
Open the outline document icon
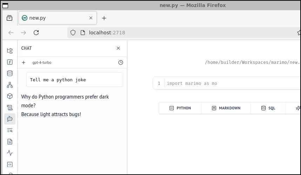(10, 142)
